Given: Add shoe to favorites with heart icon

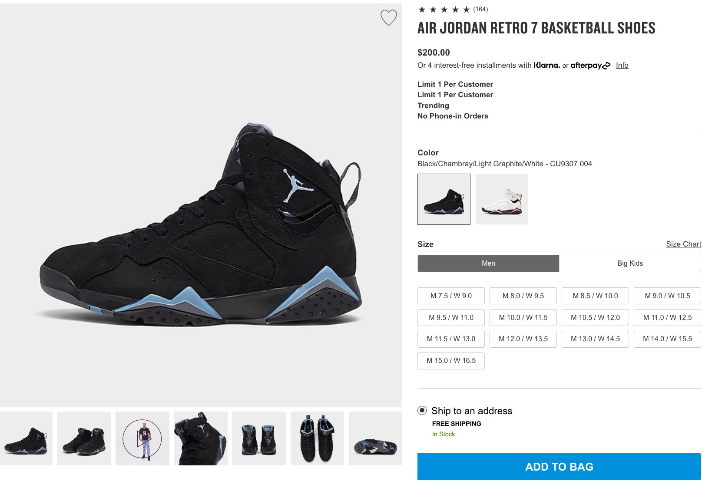Looking at the screenshot, I should coord(388,18).
